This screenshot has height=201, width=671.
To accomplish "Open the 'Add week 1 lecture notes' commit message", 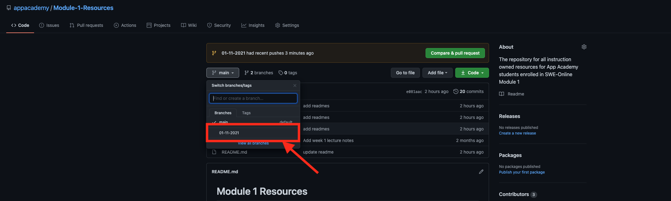I will click(x=328, y=140).
